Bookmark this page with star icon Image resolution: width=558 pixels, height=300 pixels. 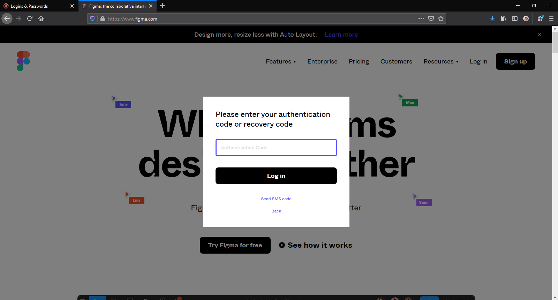[x=441, y=18]
